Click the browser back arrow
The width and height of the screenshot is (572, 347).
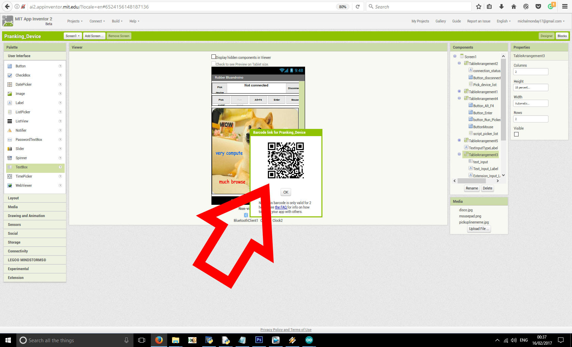coord(7,6)
